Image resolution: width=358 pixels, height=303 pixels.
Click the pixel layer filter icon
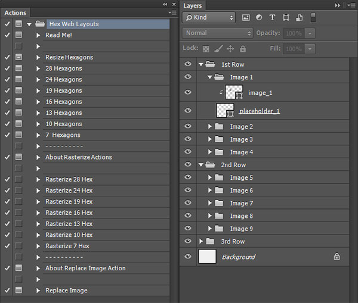(x=246, y=17)
